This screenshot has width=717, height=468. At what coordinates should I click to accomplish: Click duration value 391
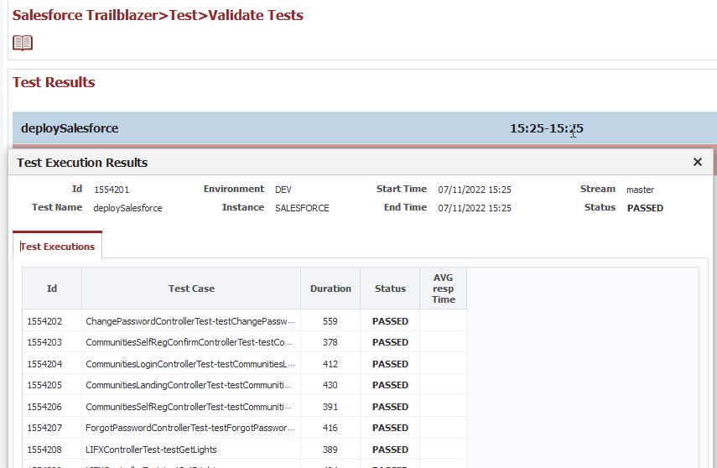(x=330, y=406)
